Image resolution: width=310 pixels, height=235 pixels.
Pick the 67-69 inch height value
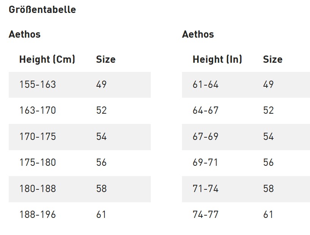pos(206,137)
